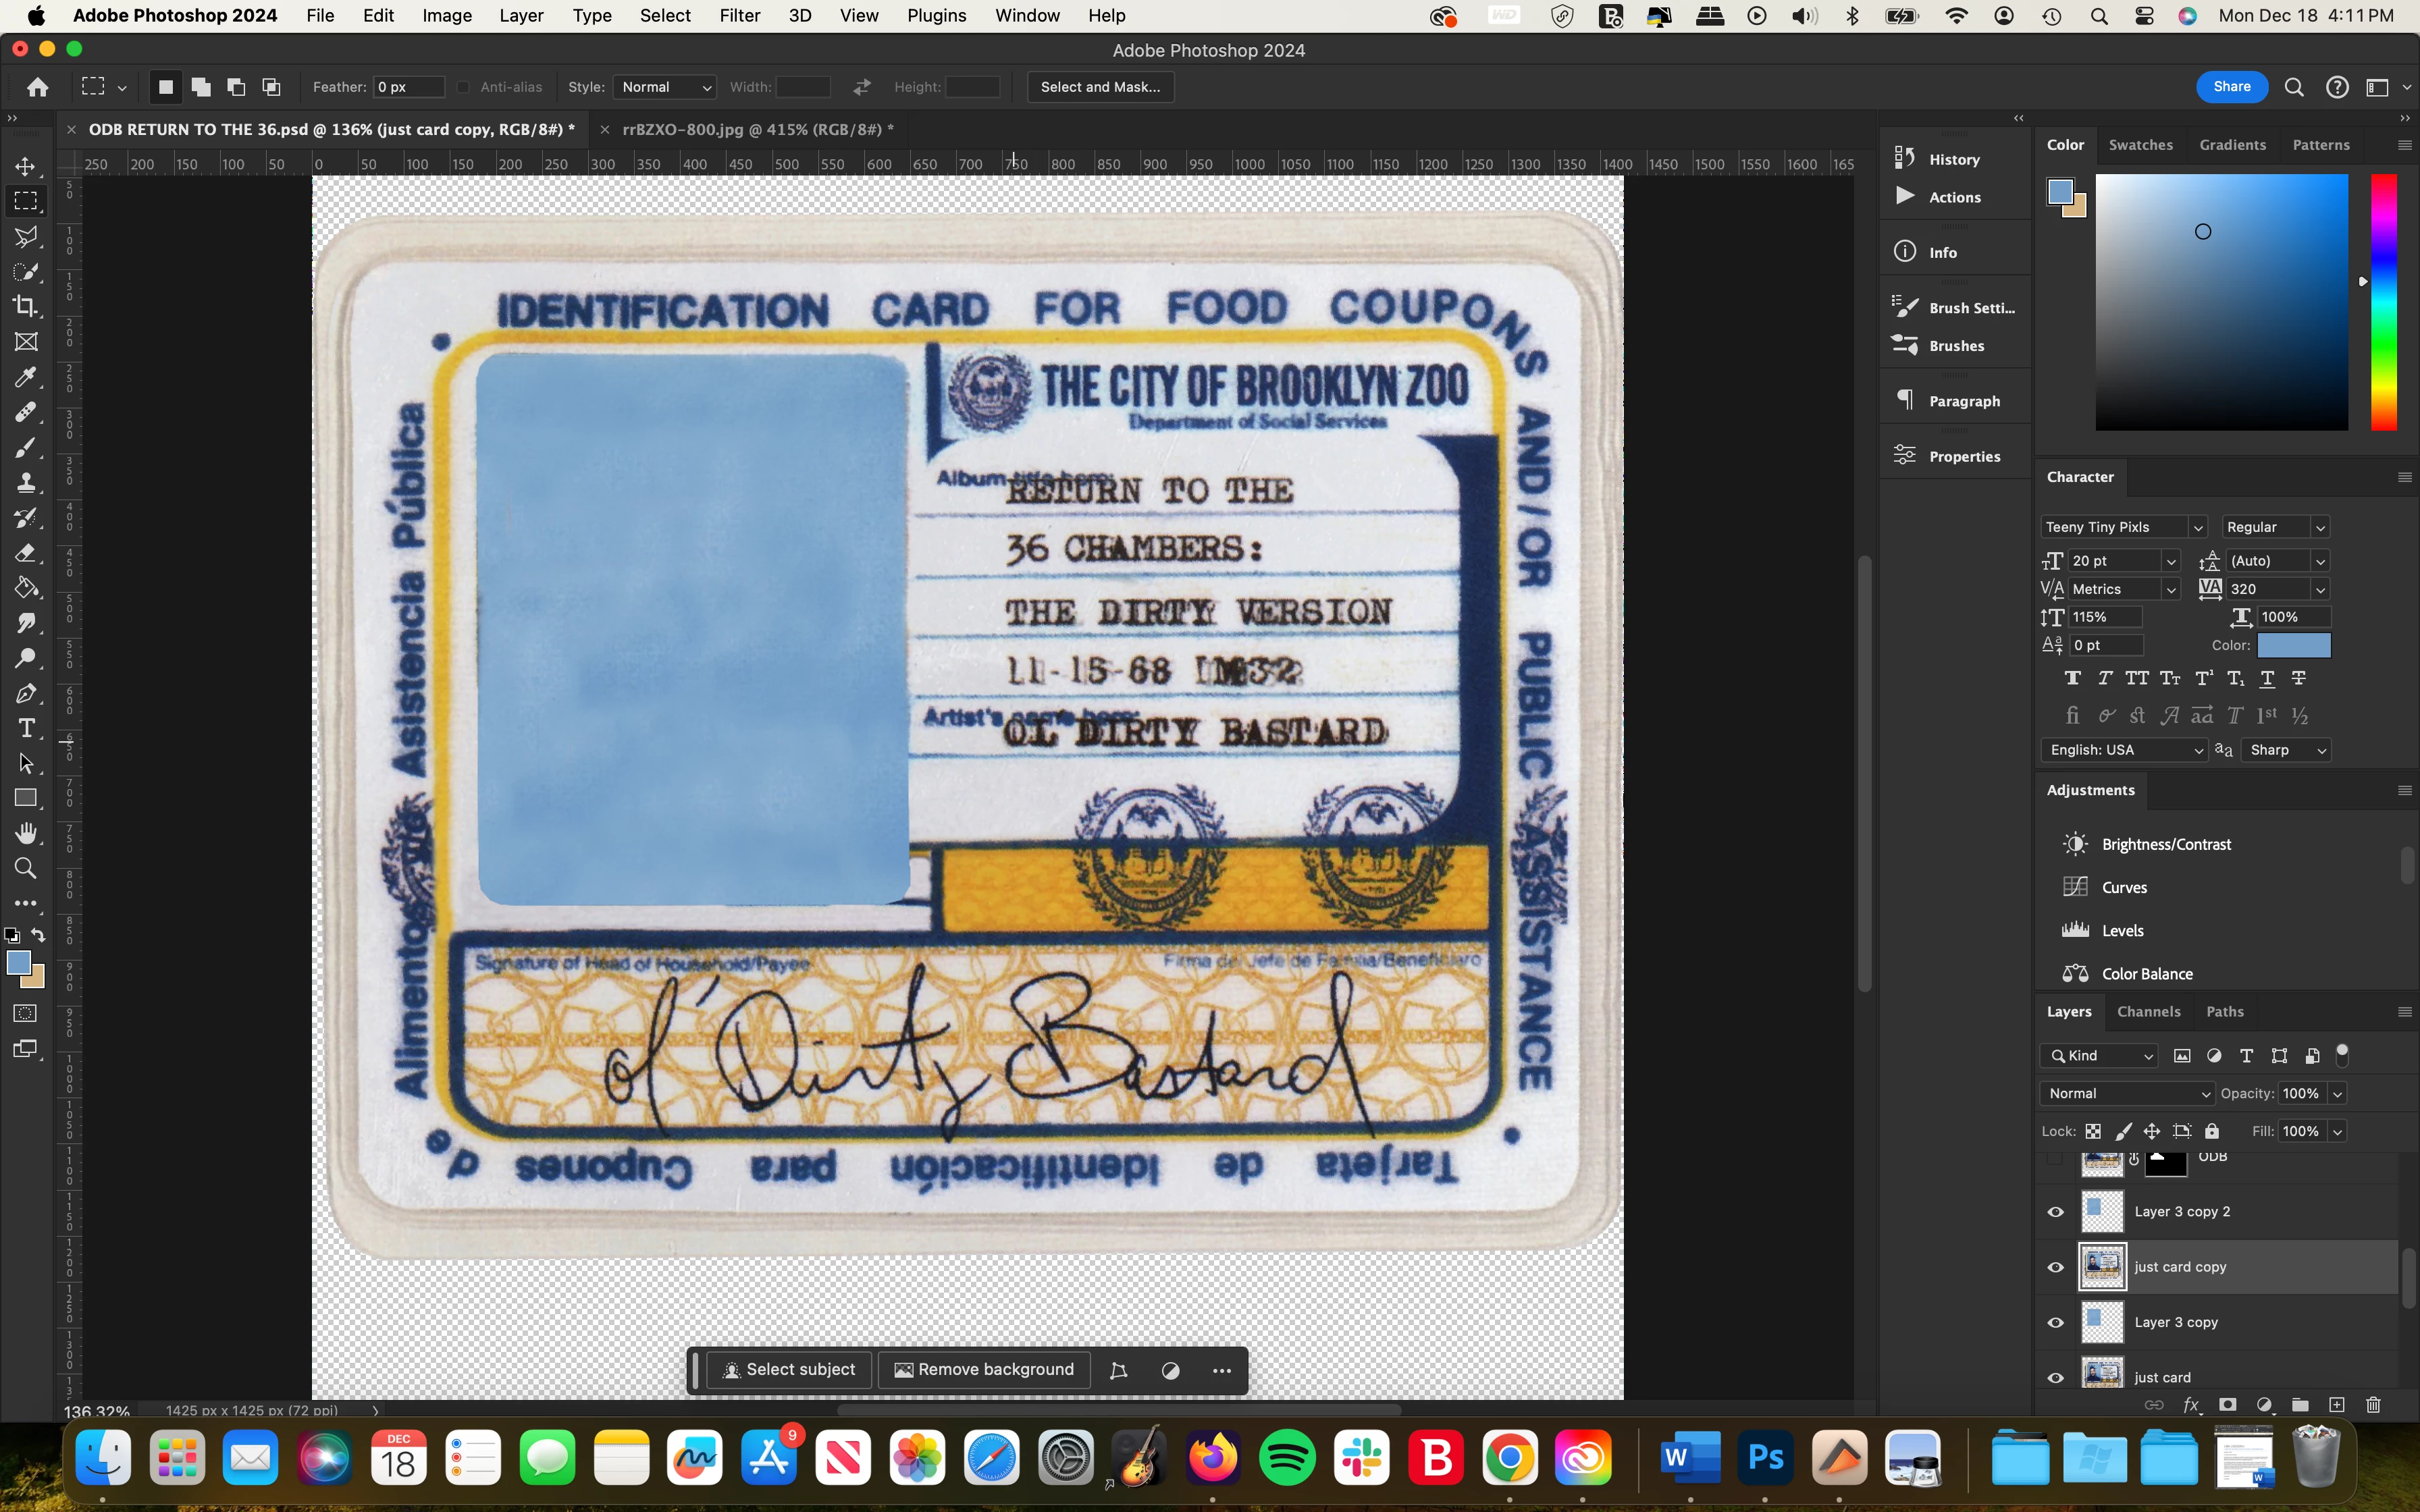
Task: Open the layer blend mode dropdown
Action: click(x=2127, y=1093)
